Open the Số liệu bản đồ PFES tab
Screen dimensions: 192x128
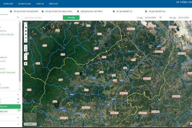pyautogui.click(x=155, y=12)
